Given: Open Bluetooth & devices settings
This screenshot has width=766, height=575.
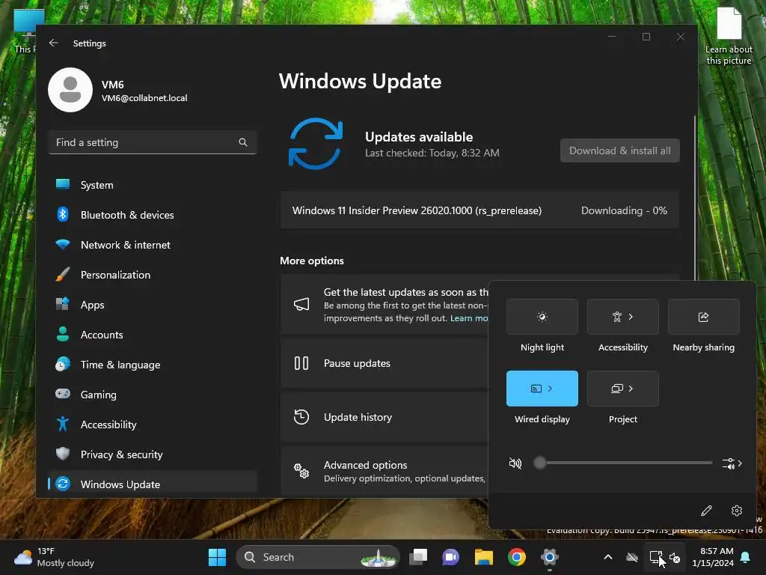Looking at the screenshot, I should pyautogui.click(x=153, y=215).
